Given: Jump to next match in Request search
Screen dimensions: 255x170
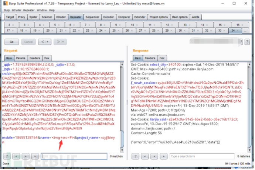Looking at the screenshot, I should pos(35,156).
